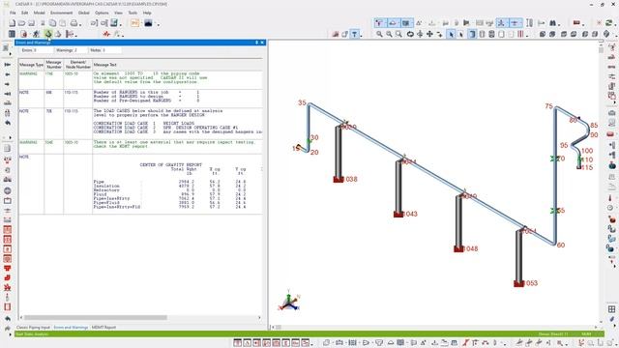Viewport: 619px width, 348px height.
Task: Switch to the Classic Piping Input tab
Action: pyautogui.click(x=33, y=328)
